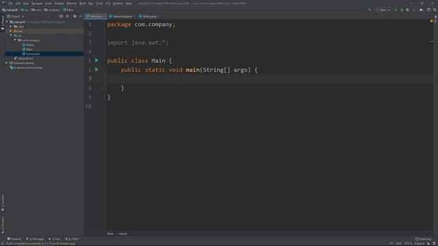The height and width of the screenshot is (246, 438).
Task: Click the Build project hammer icon
Action: (370, 10)
